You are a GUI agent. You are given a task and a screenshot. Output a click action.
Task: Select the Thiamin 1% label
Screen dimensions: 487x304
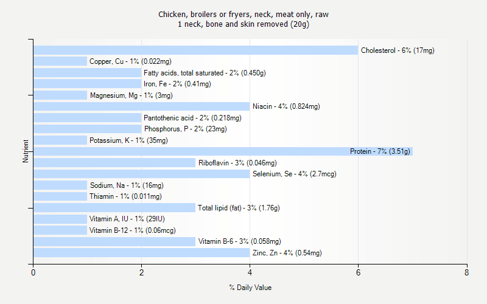click(126, 196)
